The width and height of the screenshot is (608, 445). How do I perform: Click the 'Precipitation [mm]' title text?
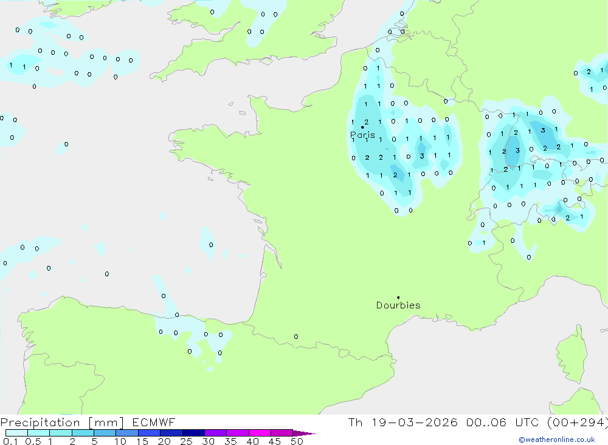pyautogui.click(x=62, y=423)
